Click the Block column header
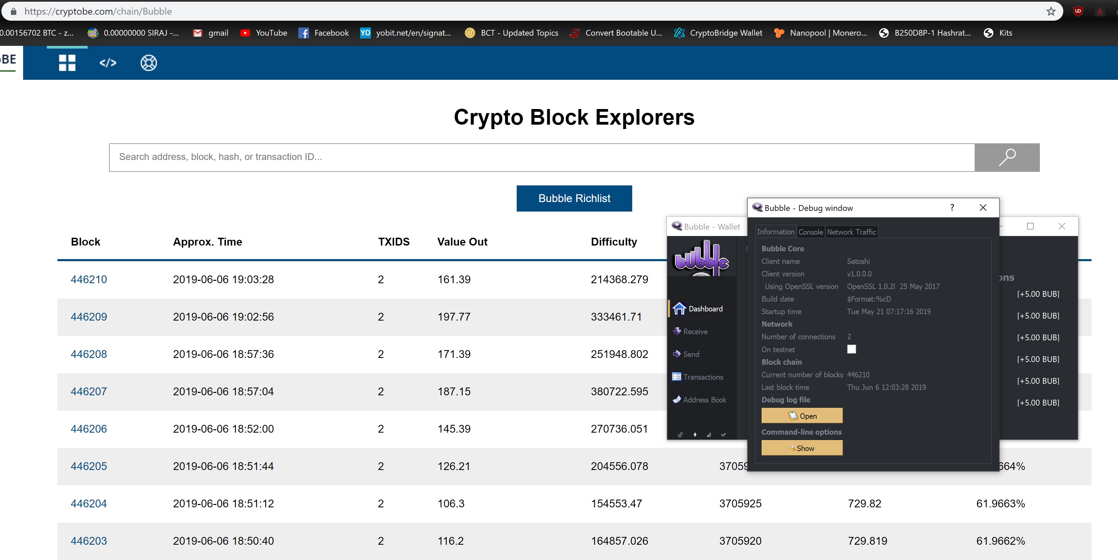This screenshot has height=560, width=1118. [86, 241]
